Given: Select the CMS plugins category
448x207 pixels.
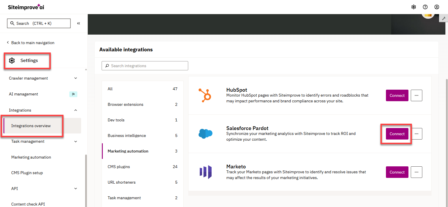Looking at the screenshot, I should pyautogui.click(x=119, y=166).
